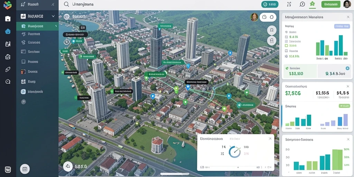Toggle the green outlined checkbox in the metrics list

[x=286, y=45]
